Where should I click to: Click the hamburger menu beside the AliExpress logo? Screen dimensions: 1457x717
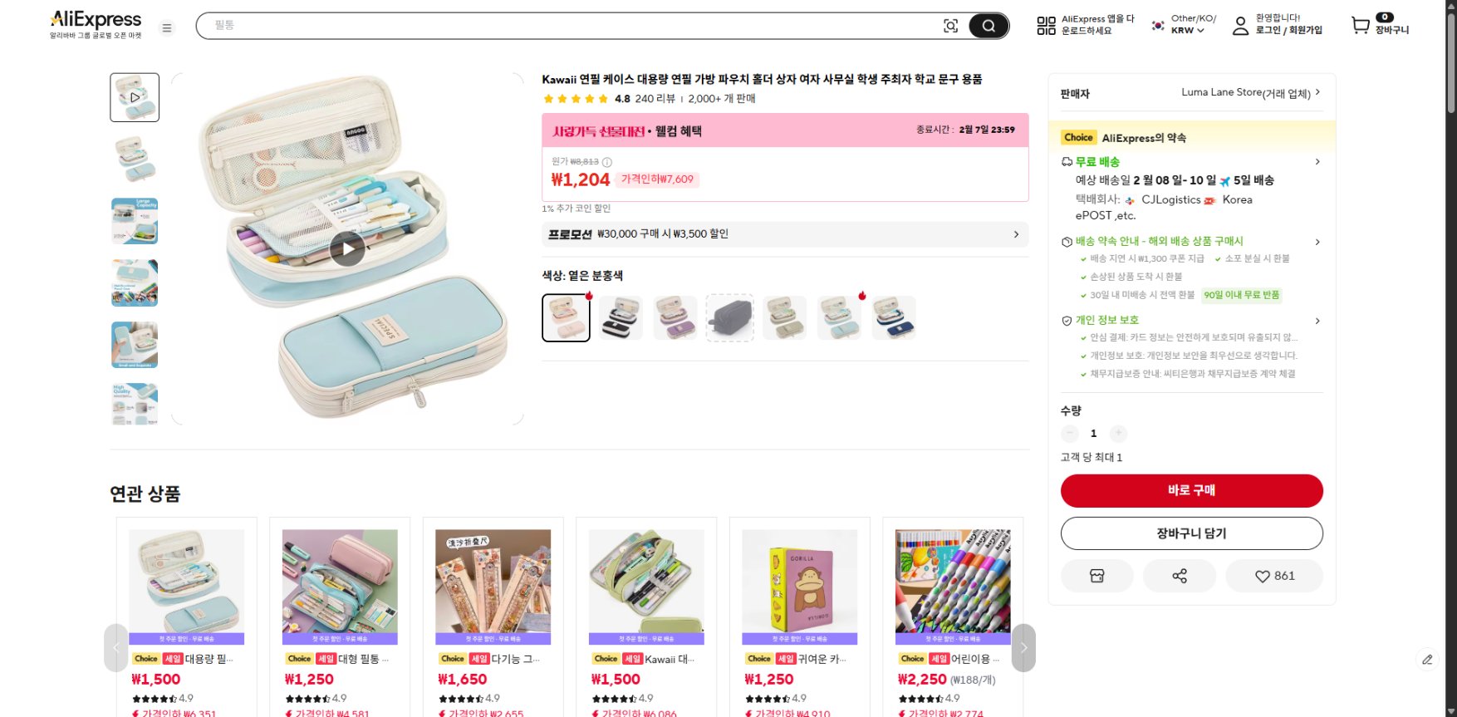[x=167, y=27]
